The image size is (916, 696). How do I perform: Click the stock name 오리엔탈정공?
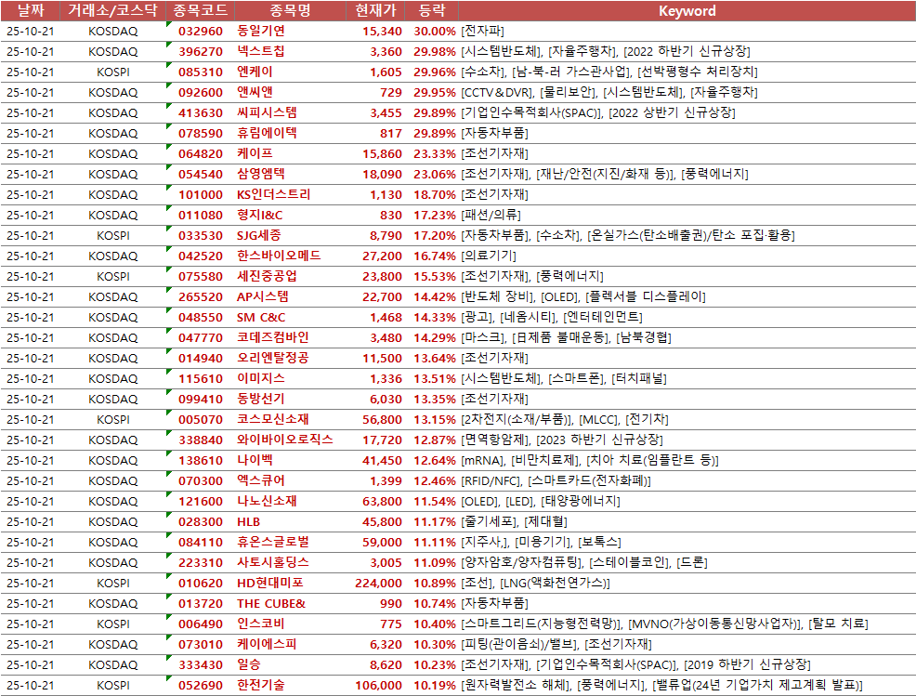(x=273, y=359)
